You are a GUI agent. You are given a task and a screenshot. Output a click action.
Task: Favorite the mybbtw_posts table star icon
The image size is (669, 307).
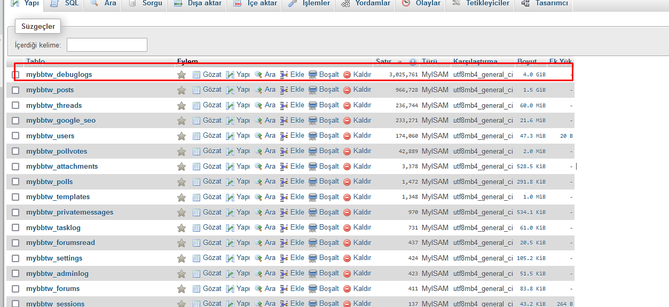(x=182, y=90)
